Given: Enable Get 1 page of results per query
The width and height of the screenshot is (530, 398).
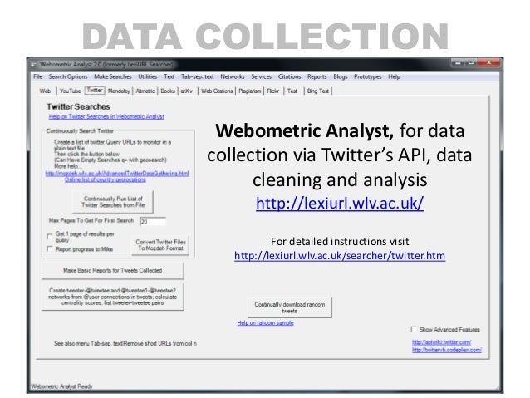Looking at the screenshot, I should click(50, 236).
